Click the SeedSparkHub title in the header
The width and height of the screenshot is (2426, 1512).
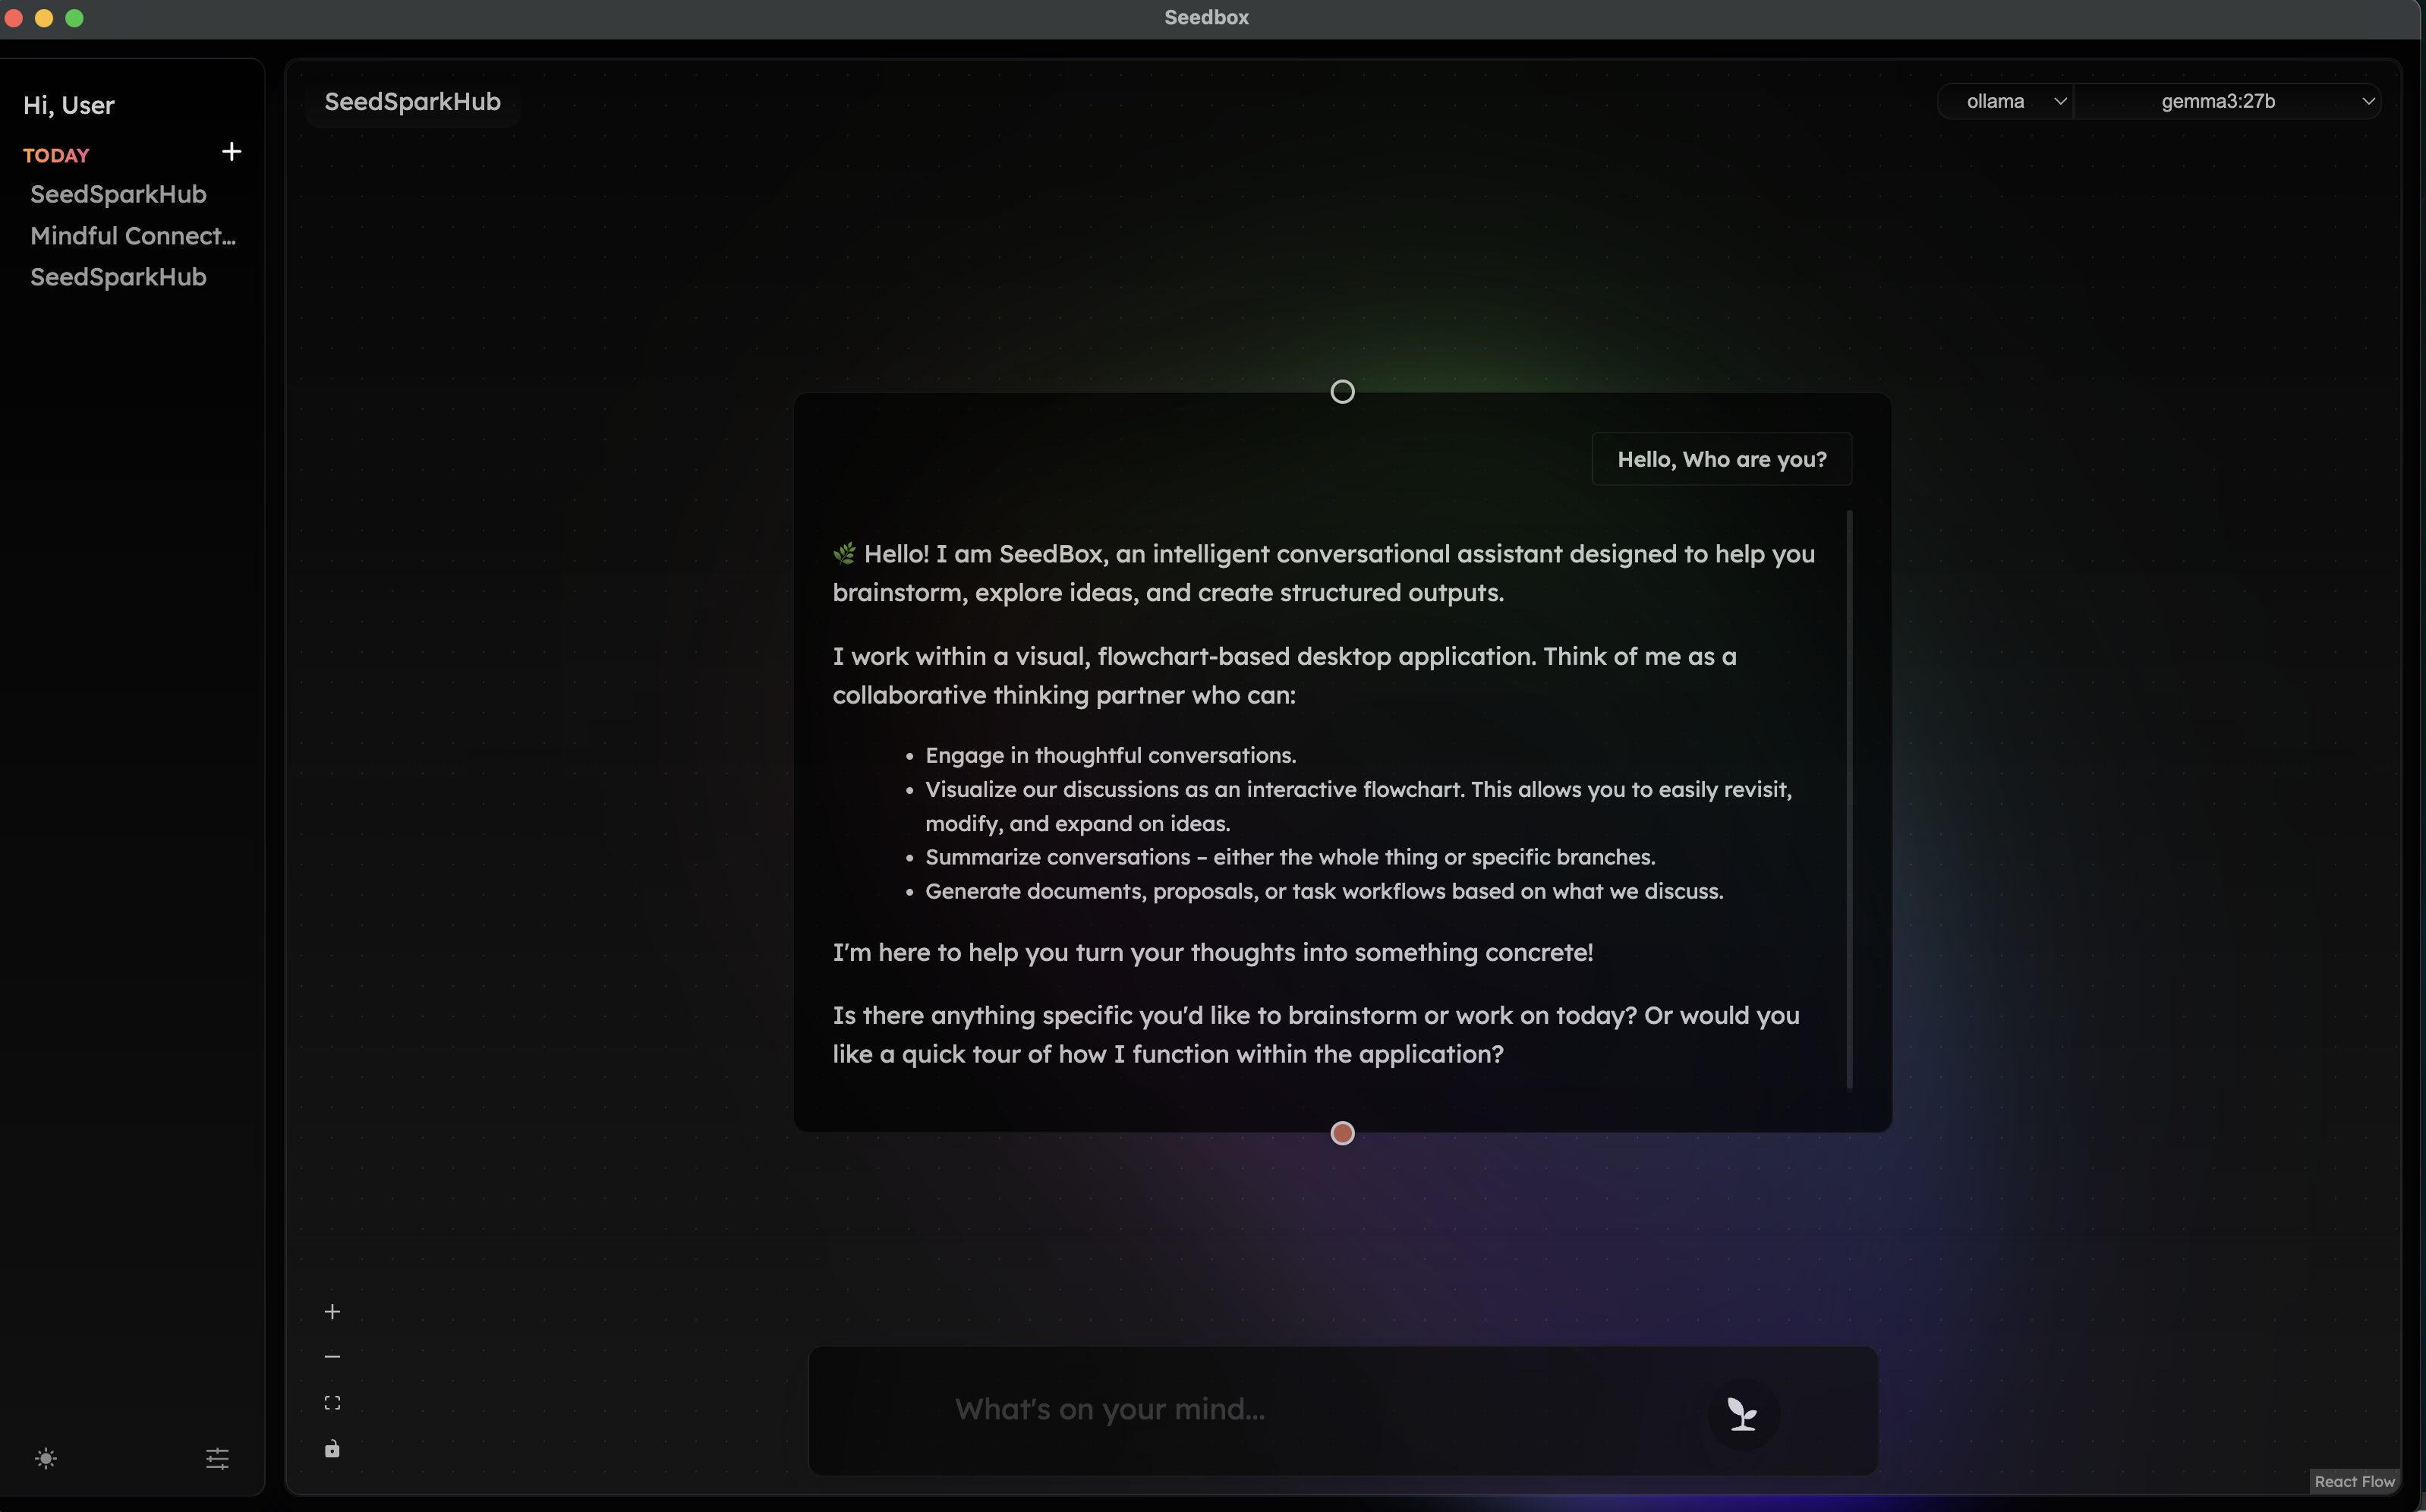pos(412,101)
